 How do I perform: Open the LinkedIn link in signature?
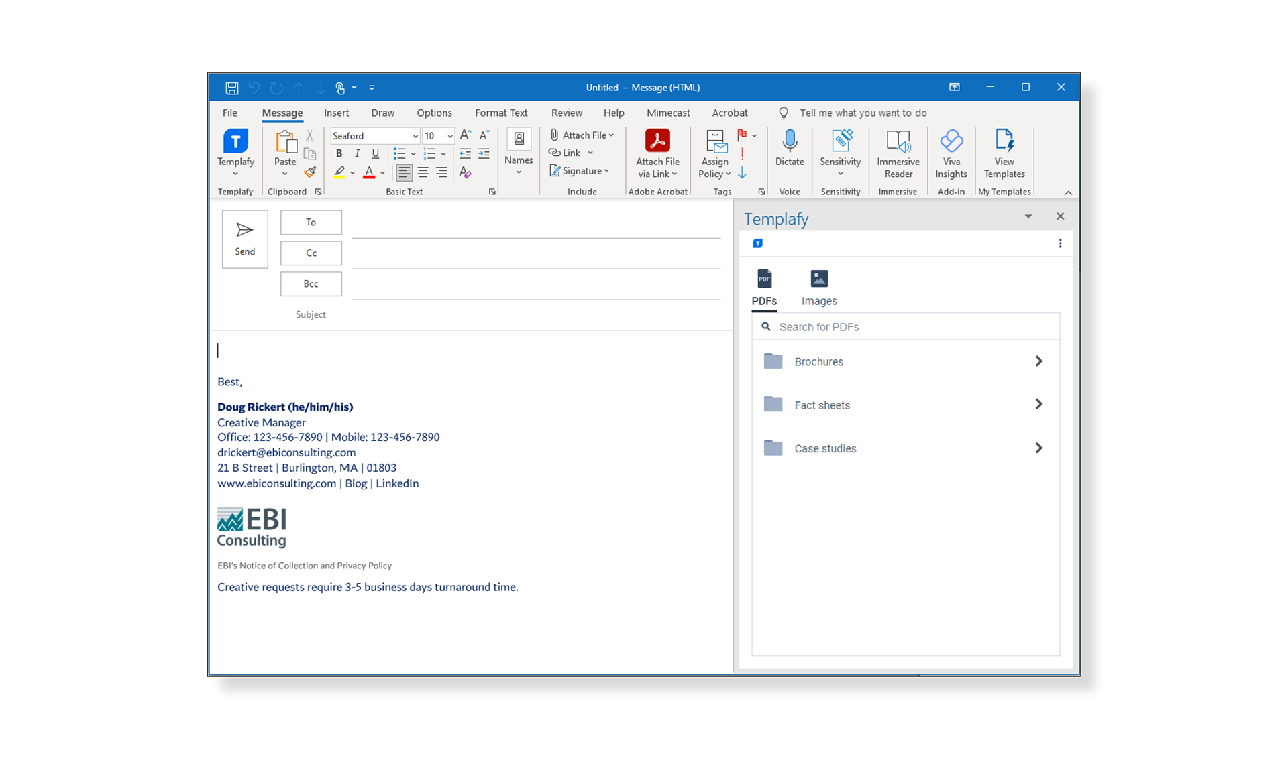[396, 483]
